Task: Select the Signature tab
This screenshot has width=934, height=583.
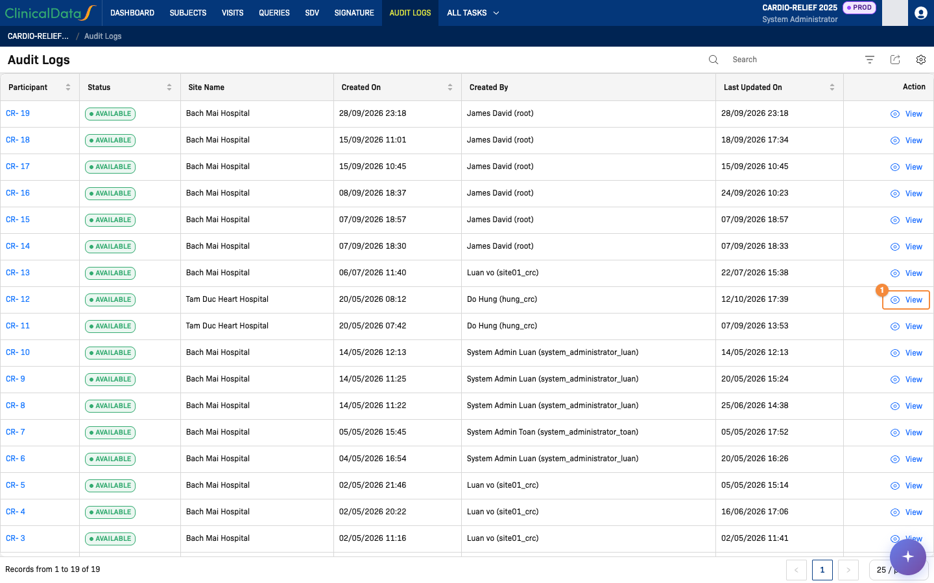Action: coord(354,13)
